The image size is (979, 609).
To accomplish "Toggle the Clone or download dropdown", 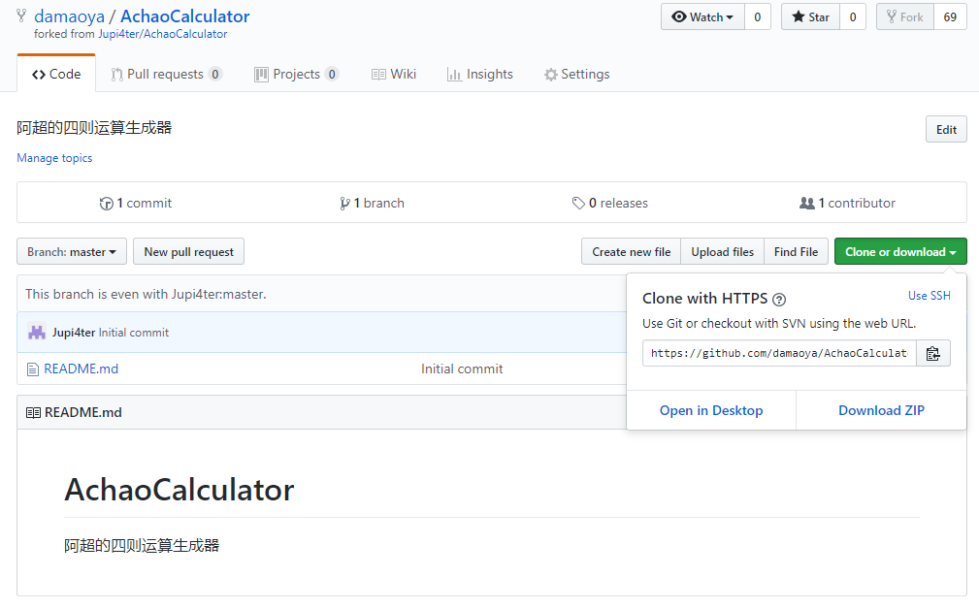I will coord(900,251).
